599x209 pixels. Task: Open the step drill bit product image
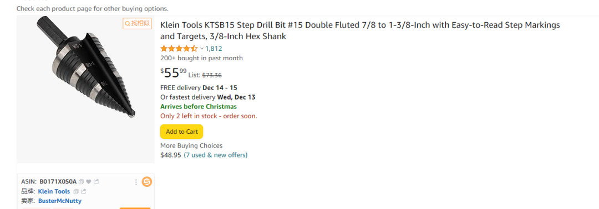point(85,90)
